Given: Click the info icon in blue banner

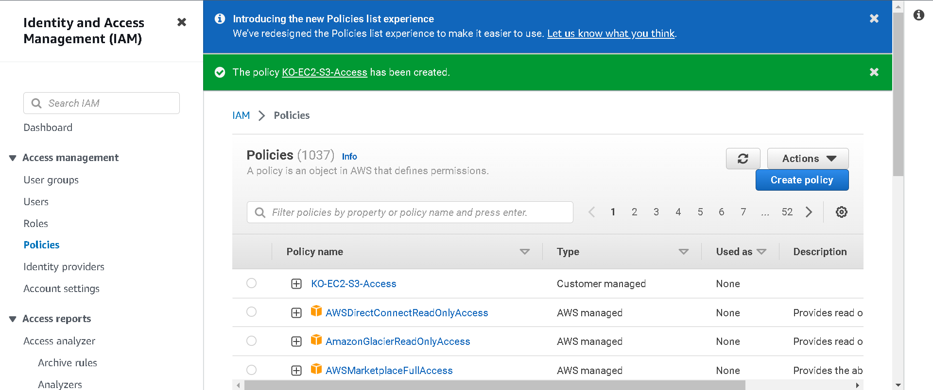Looking at the screenshot, I should click(x=220, y=18).
